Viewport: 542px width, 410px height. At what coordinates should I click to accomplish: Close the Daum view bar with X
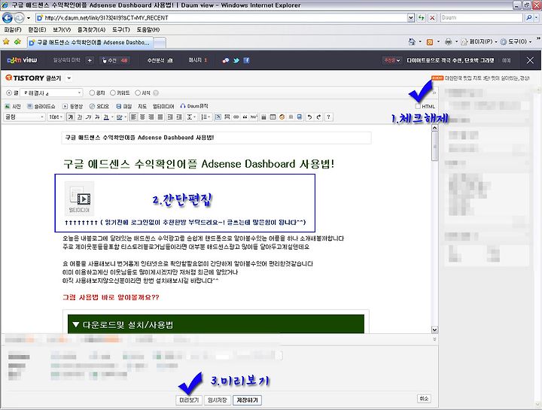[x=530, y=60]
